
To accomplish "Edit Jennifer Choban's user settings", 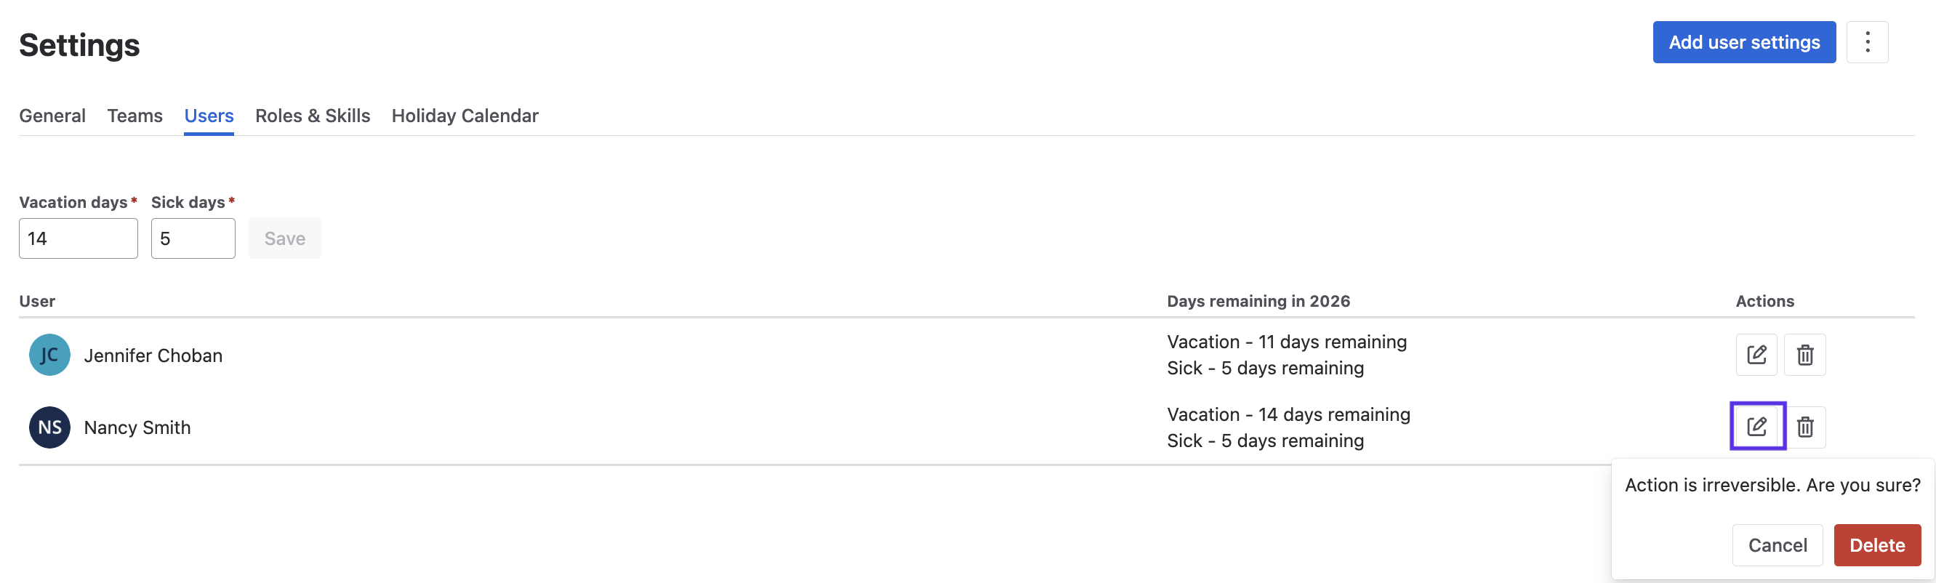I will tap(1756, 355).
